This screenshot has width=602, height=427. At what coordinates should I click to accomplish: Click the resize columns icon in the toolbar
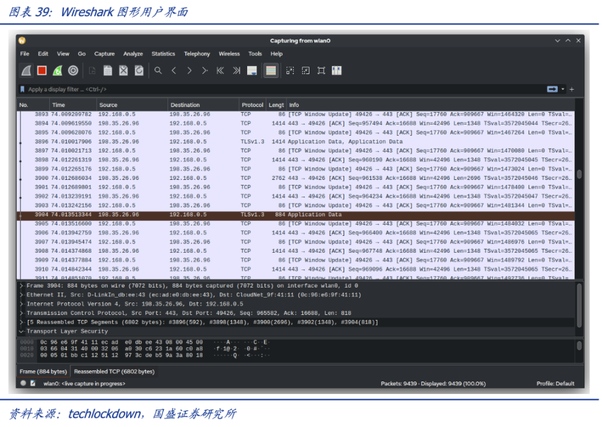click(x=337, y=71)
